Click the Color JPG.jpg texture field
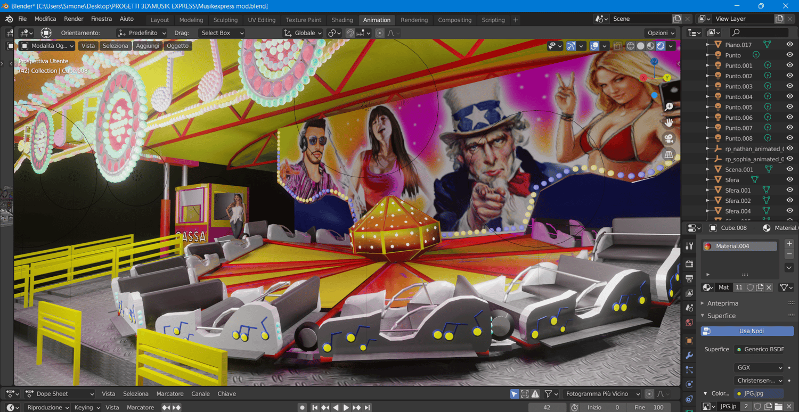This screenshot has height=412, width=799. coord(759,393)
